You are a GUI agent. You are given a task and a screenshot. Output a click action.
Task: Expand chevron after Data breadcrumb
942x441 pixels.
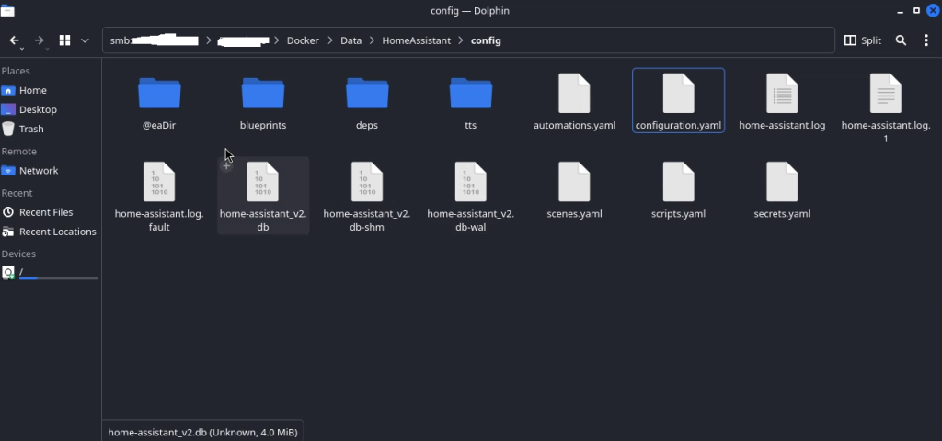(371, 40)
